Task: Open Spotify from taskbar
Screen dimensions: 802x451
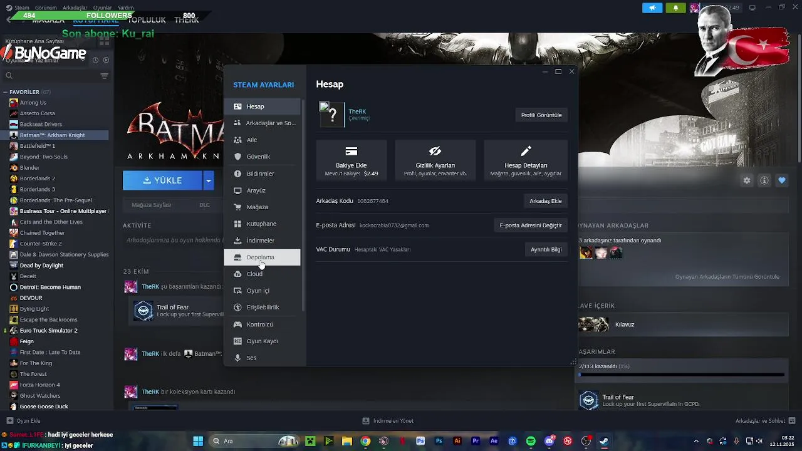Action: (531, 441)
